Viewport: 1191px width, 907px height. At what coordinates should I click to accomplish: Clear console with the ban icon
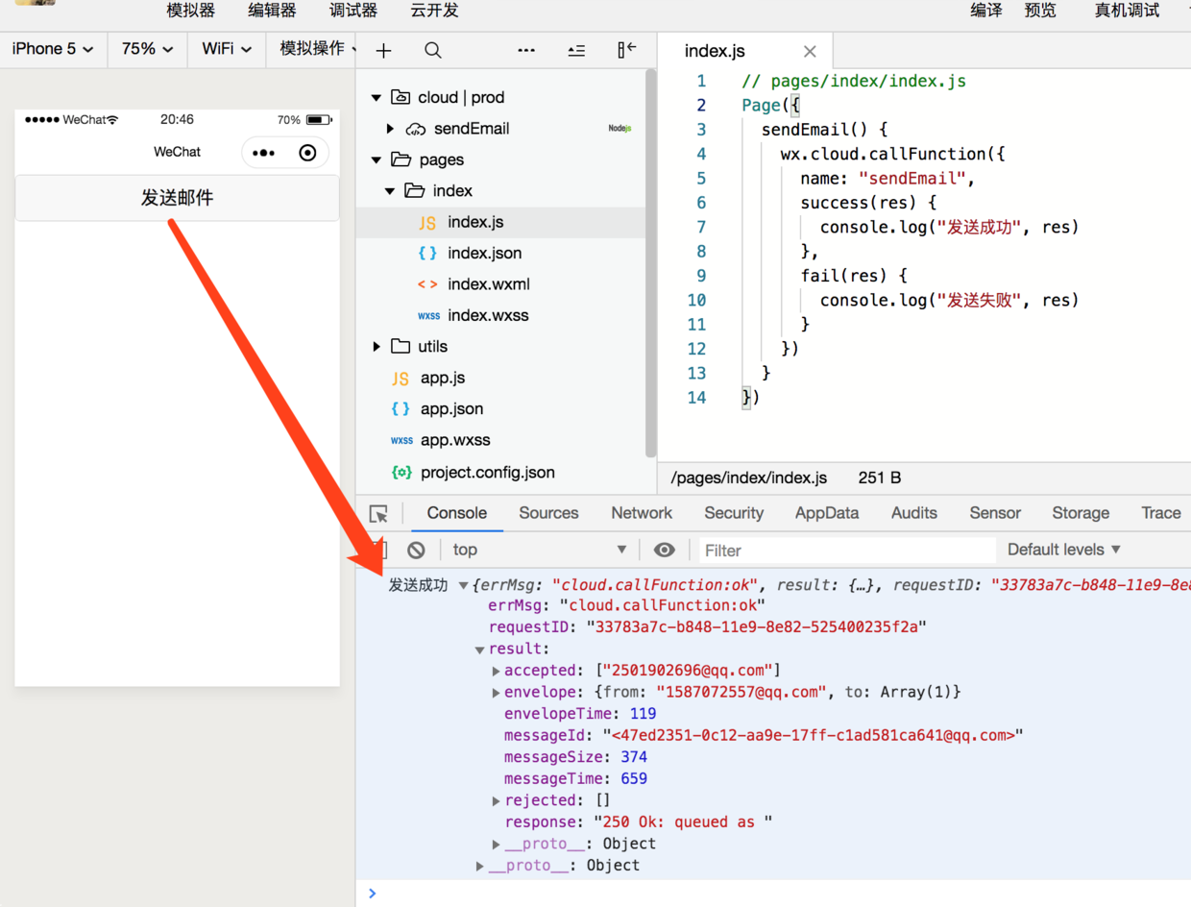click(416, 550)
